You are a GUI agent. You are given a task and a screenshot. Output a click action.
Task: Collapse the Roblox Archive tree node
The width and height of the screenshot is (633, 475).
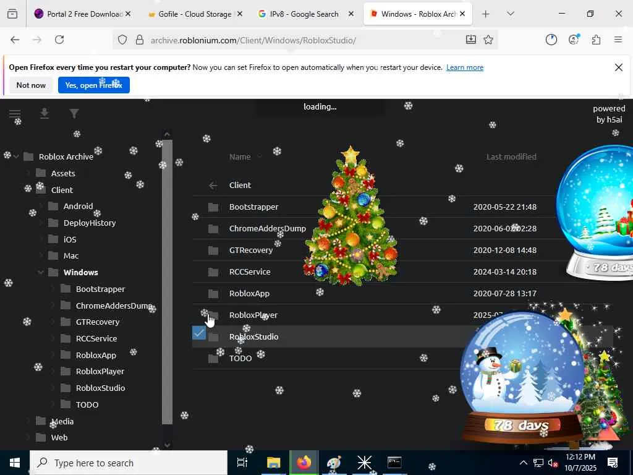(x=16, y=156)
